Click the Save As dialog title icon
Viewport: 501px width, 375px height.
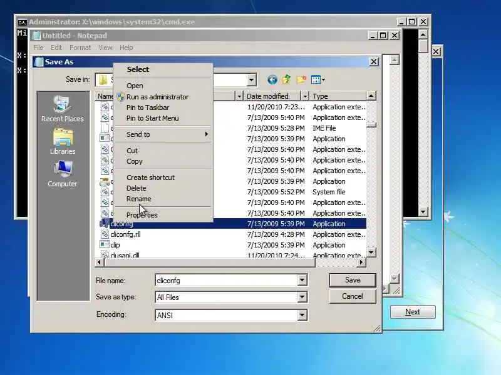[39, 62]
